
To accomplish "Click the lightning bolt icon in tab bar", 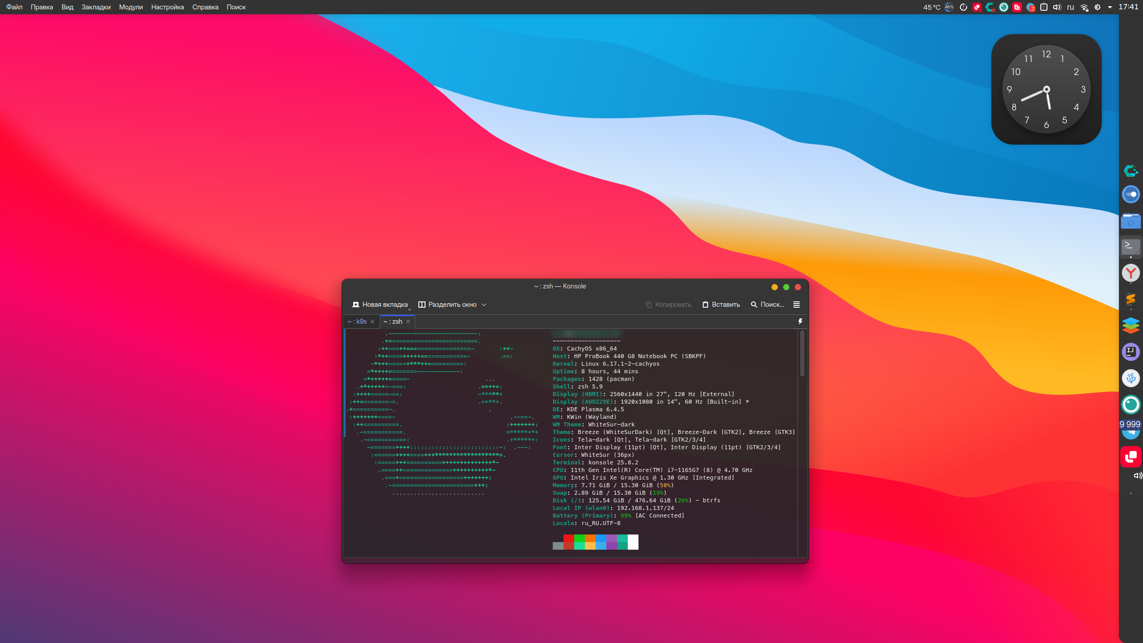I will click(800, 321).
